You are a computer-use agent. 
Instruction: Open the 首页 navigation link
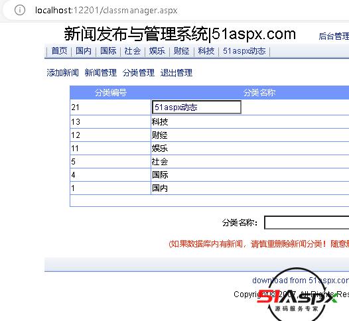point(59,51)
